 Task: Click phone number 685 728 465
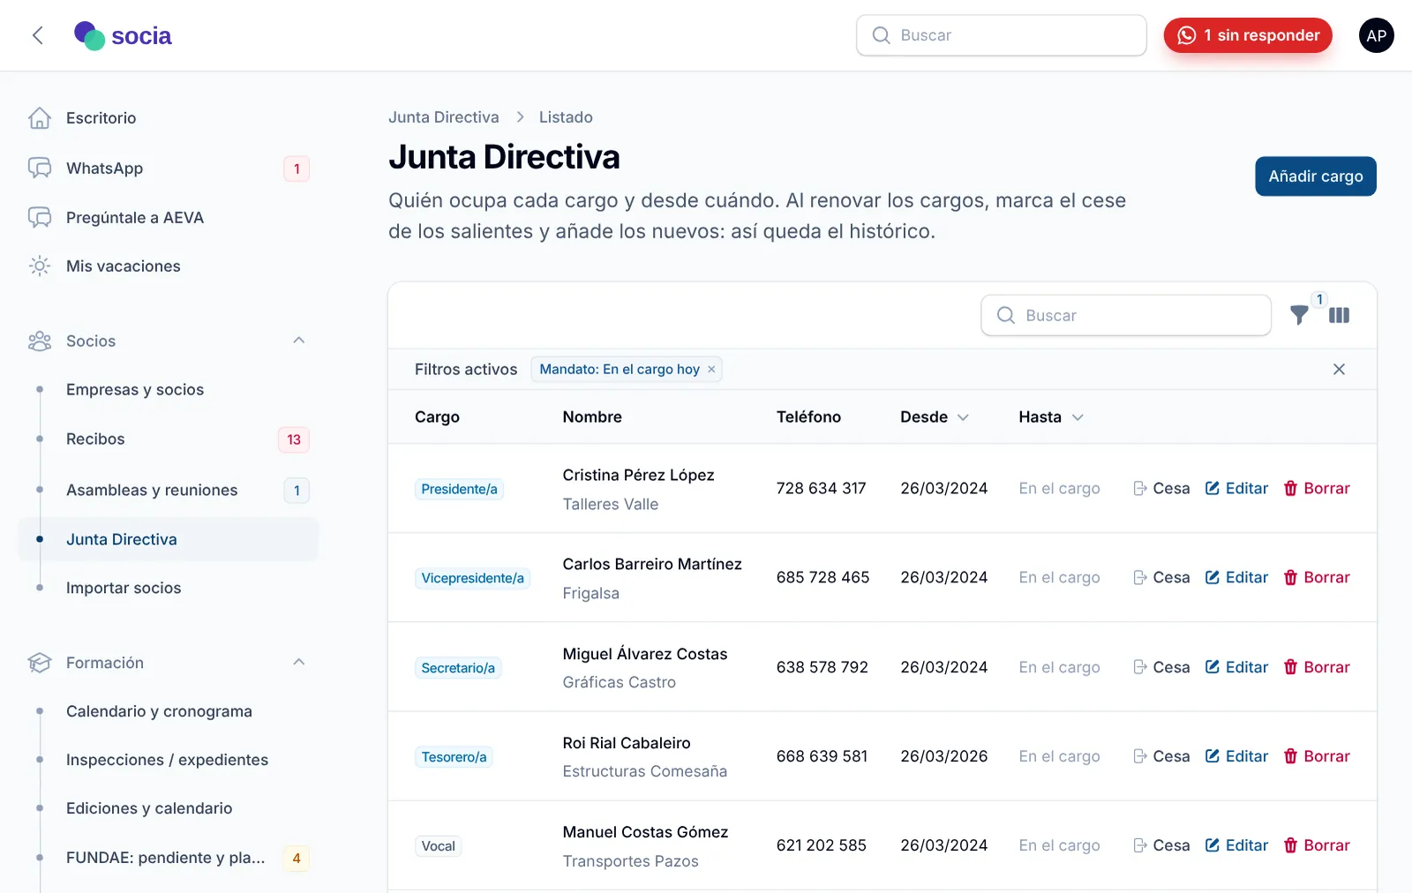click(x=822, y=577)
